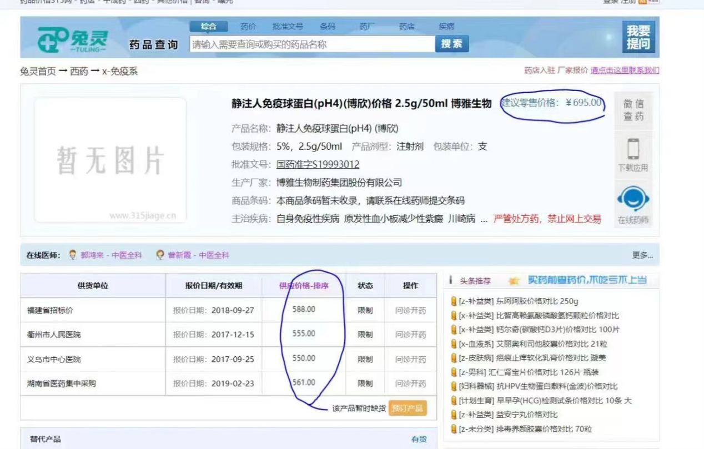Click the 头条推荐 heading
704x449 pixels.
click(x=475, y=281)
